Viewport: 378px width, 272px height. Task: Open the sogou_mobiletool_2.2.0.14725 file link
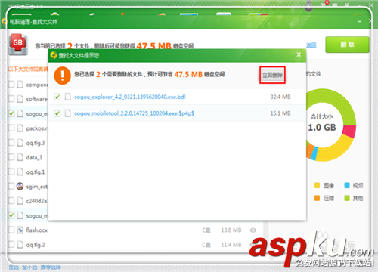click(x=134, y=113)
